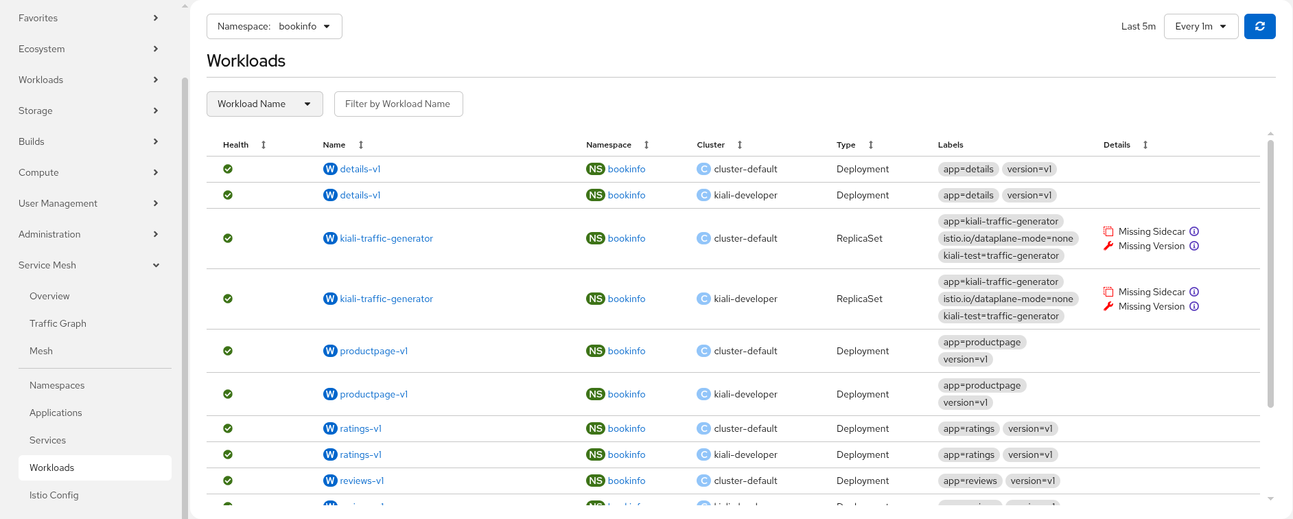Click istio.io/dataplane-mode=none label in cluster-default row
Image resolution: width=1293 pixels, height=519 pixels.
(1008, 238)
